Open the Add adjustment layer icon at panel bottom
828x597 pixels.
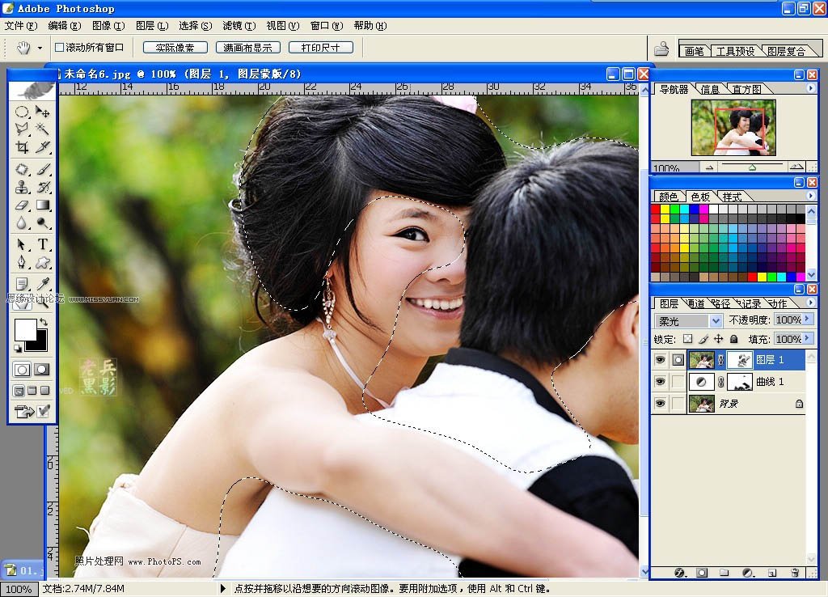click(748, 572)
